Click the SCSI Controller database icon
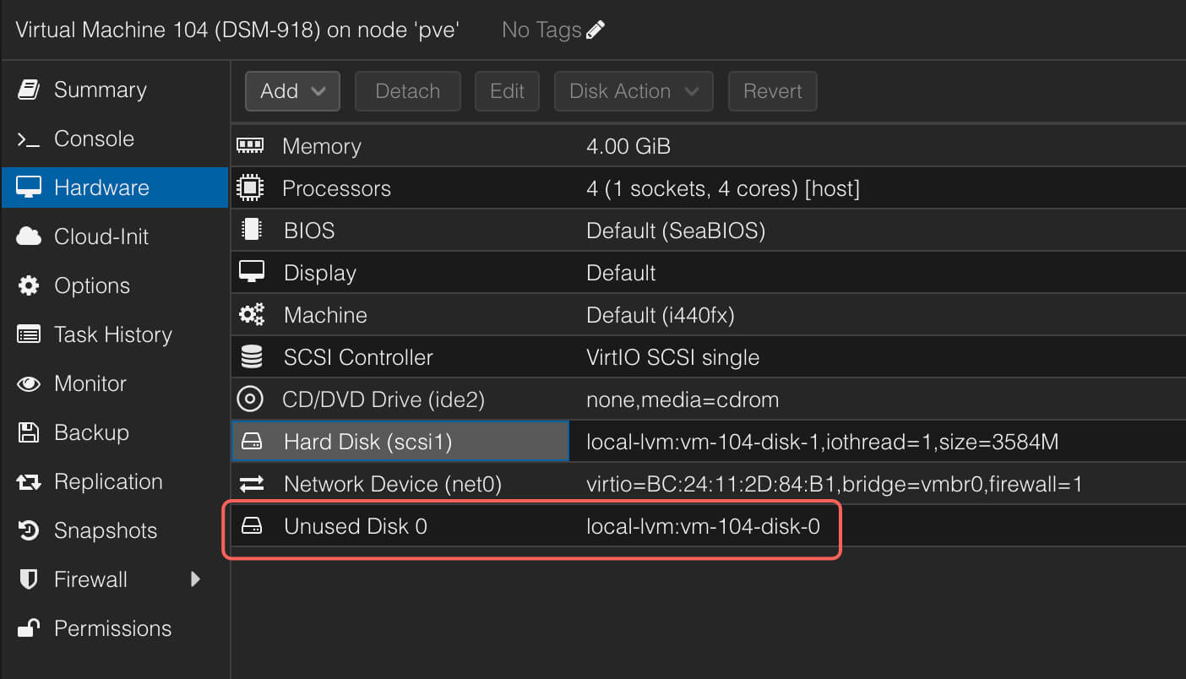Image resolution: width=1186 pixels, height=679 pixels. (251, 357)
